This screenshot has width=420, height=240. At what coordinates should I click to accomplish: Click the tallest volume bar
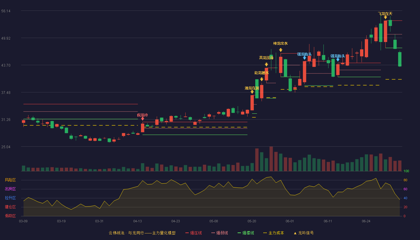click(x=271, y=159)
